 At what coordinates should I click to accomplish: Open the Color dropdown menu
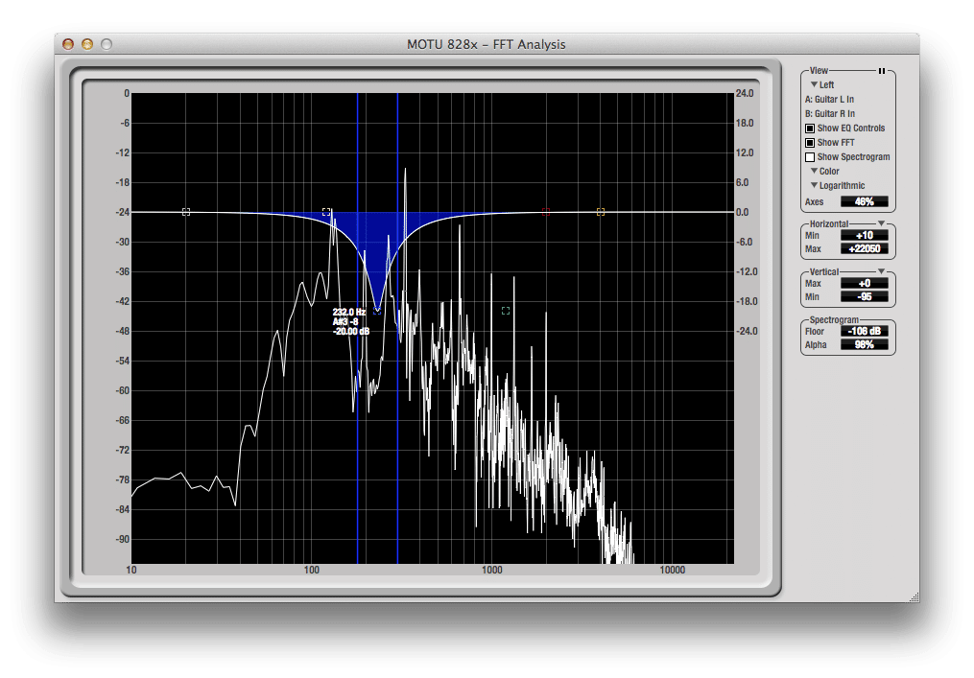click(x=824, y=172)
